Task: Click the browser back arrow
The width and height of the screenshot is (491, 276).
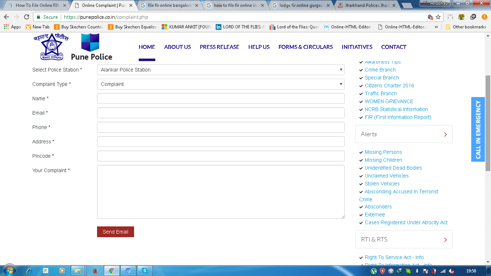Action: 6,17
